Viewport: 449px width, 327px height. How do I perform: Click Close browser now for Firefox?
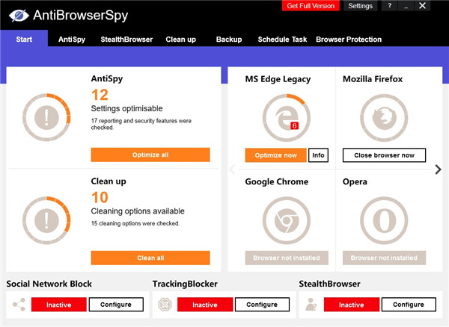pos(384,155)
